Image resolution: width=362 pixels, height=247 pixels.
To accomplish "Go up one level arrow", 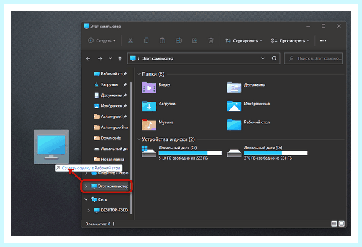I will (x=120, y=58).
